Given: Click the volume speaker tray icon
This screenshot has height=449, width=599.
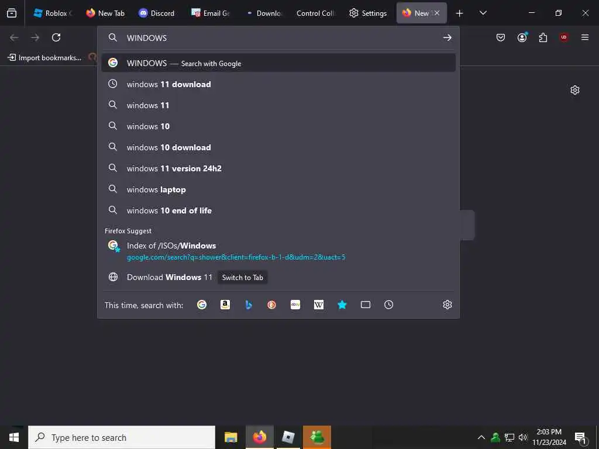Looking at the screenshot, I should (x=522, y=437).
